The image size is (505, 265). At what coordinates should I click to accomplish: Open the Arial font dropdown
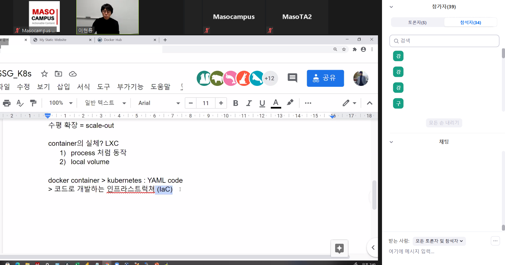coord(159,103)
